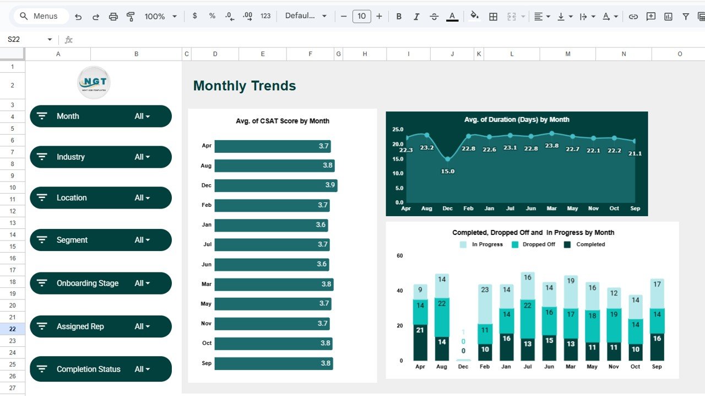This screenshot has width=705, height=396.
Task: Change the text color
Action: [x=452, y=16]
